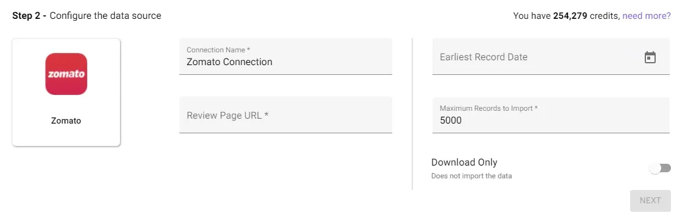Click the Connection Name field label
Viewport: 685px width, 224px height.
(218, 50)
